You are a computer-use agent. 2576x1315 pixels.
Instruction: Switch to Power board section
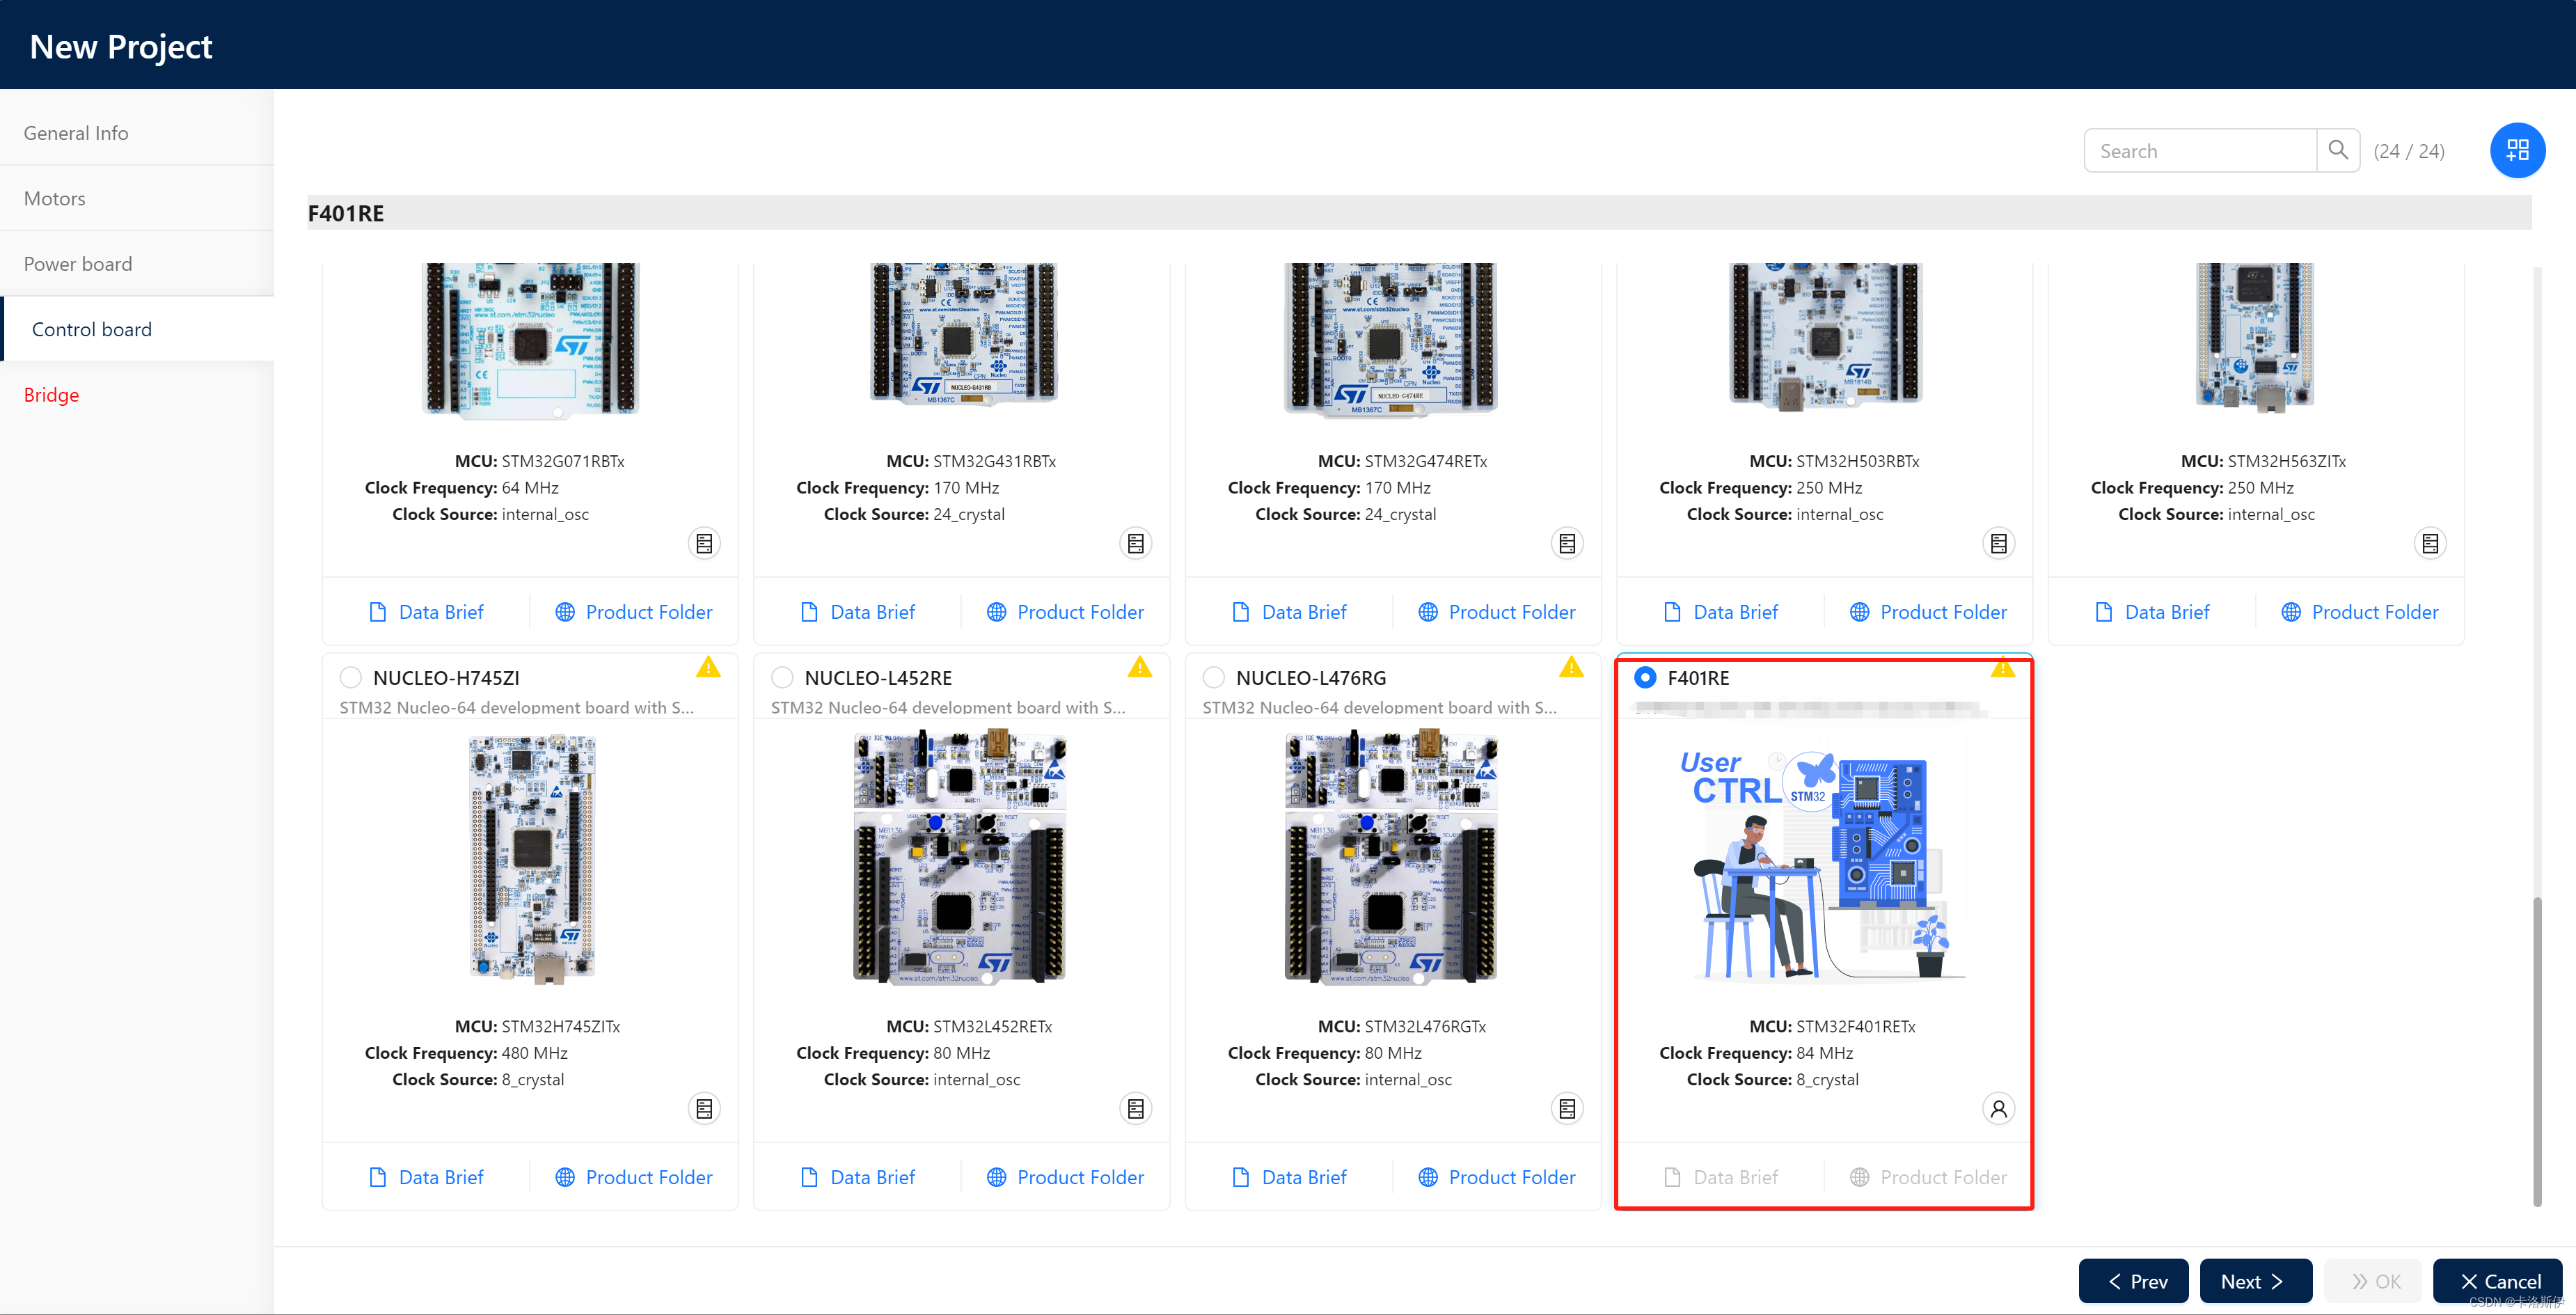coord(78,264)
